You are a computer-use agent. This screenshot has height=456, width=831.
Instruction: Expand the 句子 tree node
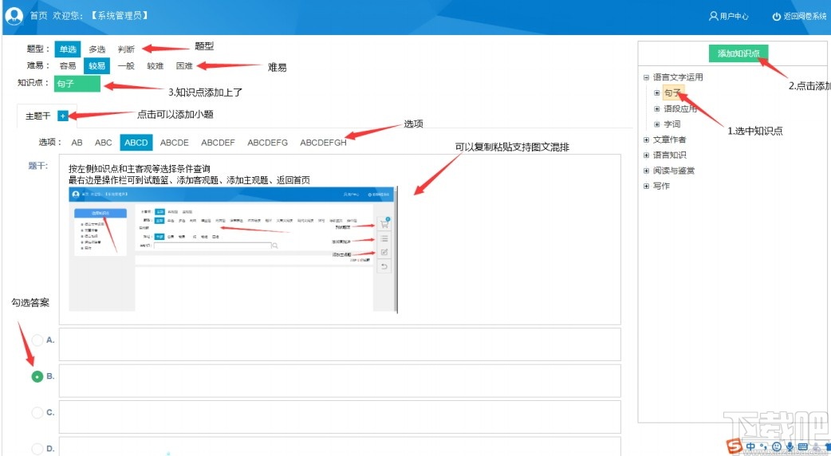pyautogui.click(x=656, y=92)
